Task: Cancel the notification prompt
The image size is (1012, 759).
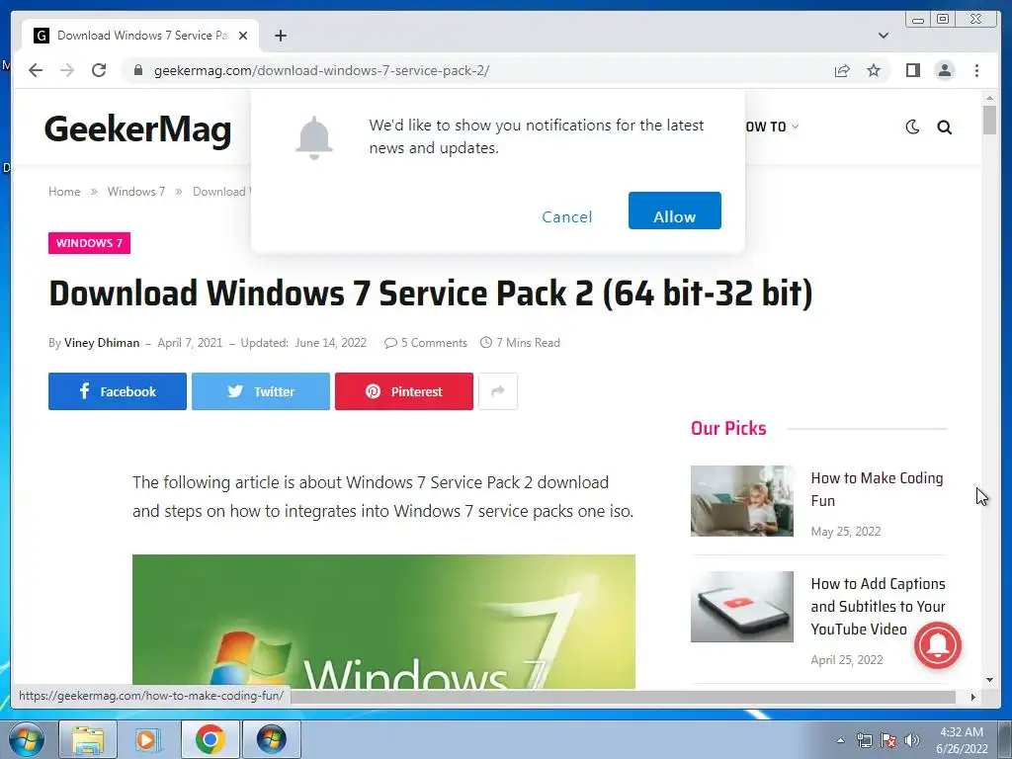Action: pos(566,216)
